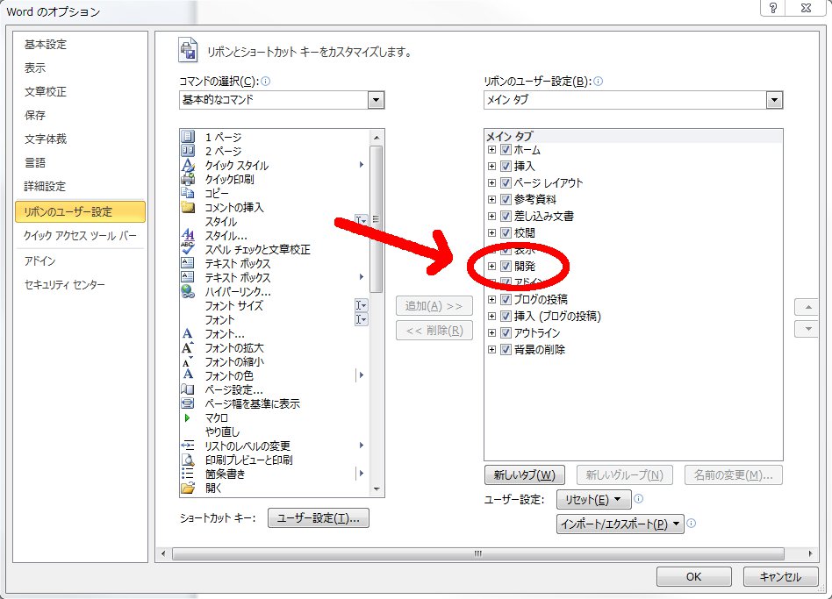Click the ハイパーリンク globe icon

click(x=187, y=291)
